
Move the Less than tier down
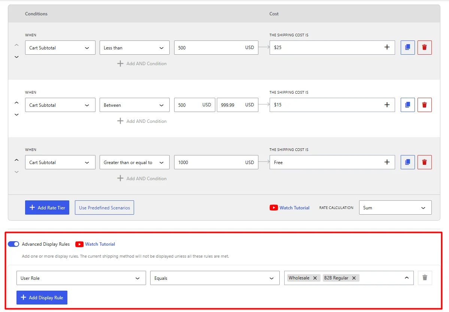pos(16,57)
